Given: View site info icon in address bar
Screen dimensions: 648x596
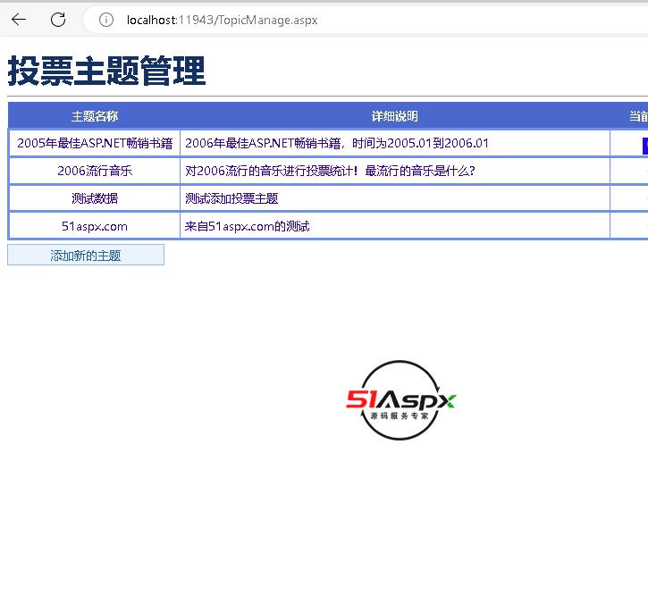Looking at the screenshot, I should [106, 20].
